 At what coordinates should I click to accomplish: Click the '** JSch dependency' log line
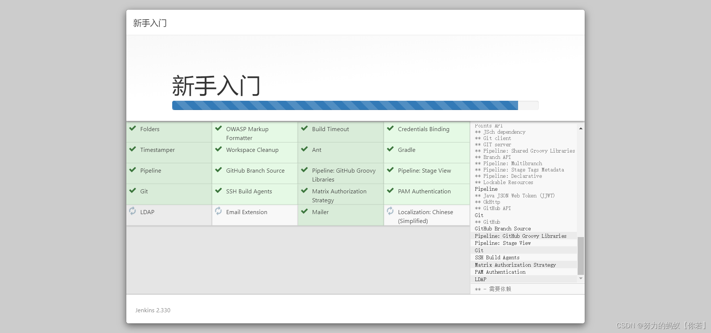tap(500, 132)
